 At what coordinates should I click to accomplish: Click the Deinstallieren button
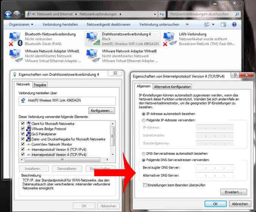(67, 169)
